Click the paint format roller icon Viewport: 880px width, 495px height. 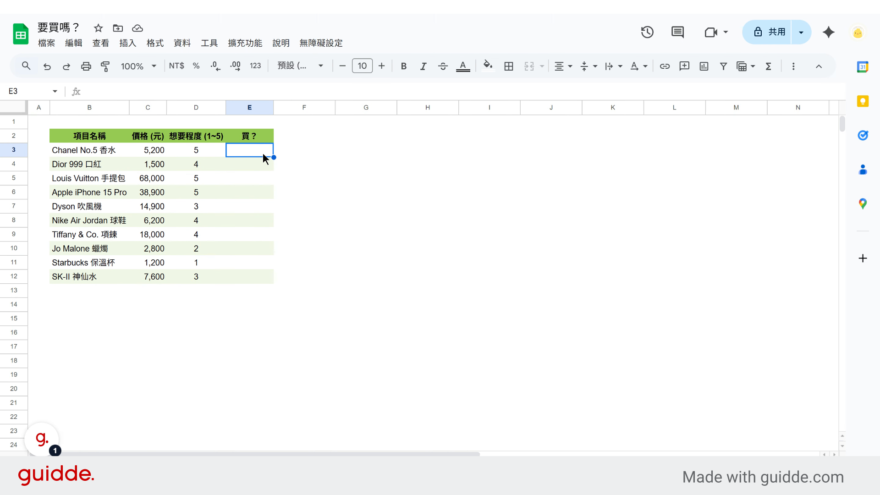coord(105,66)
